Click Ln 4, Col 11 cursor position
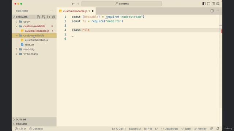 point(119,129)
